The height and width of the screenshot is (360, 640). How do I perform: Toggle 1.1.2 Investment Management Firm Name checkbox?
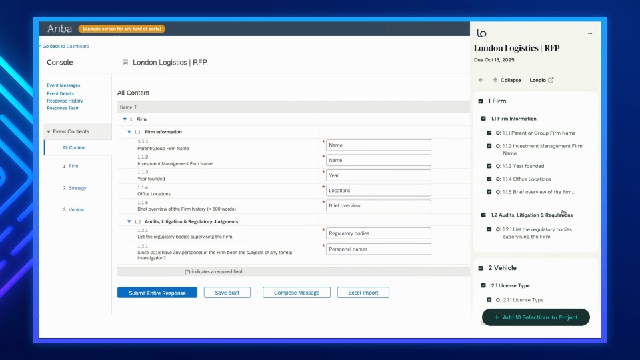(x=489, y=146)
